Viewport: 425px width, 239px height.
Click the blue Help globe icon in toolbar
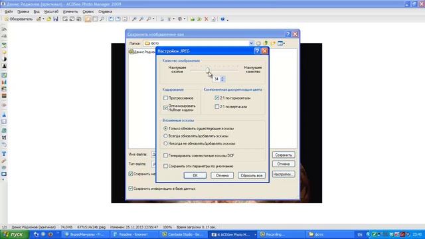click(222, 19)
